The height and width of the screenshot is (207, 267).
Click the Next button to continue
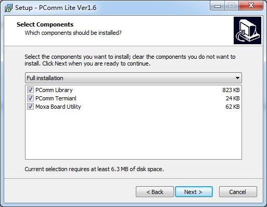194,192
